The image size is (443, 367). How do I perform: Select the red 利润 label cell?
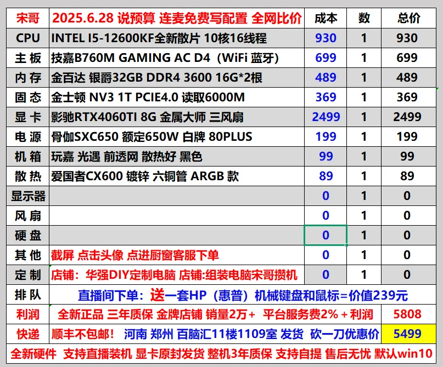pyautogui.click(x=27, y=314)
